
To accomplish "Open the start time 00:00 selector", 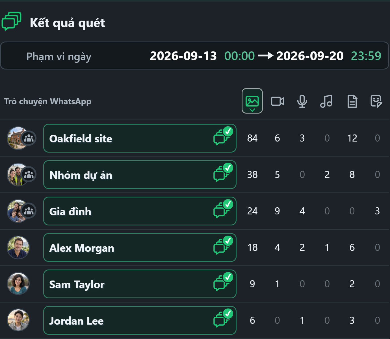I will coord(239,56).
